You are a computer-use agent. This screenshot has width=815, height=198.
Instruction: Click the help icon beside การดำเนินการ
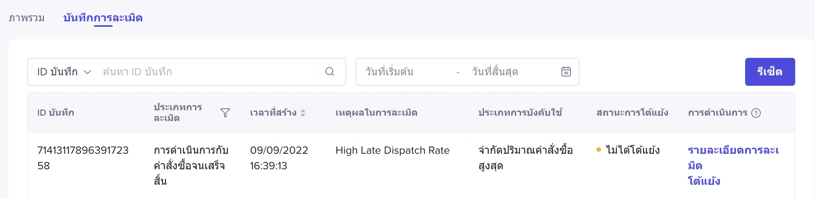pos(756,113)
